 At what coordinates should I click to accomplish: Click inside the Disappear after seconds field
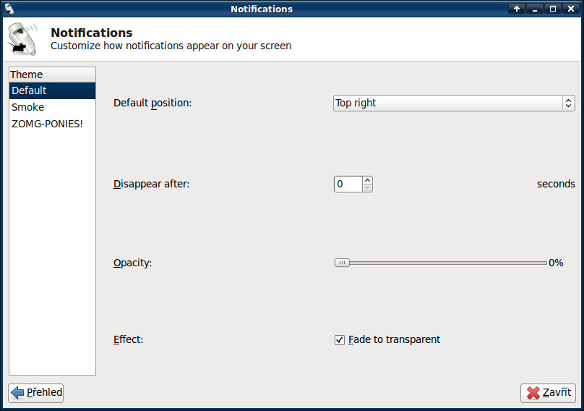tap(348, 184)
